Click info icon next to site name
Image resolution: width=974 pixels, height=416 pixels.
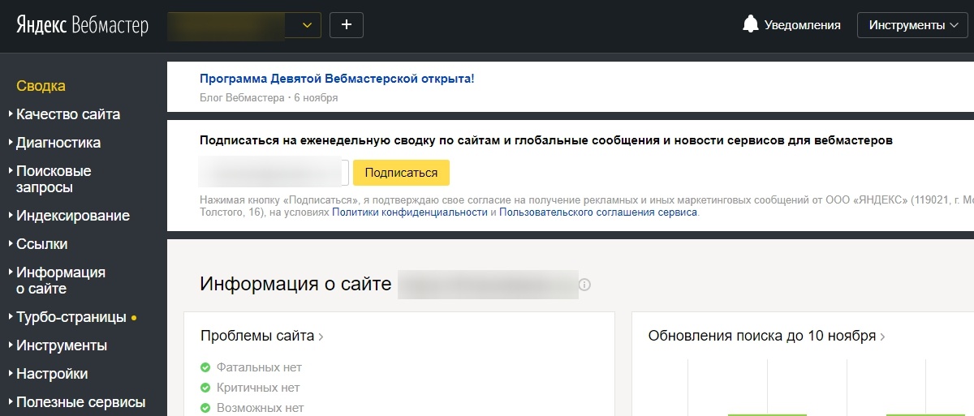coord(585,285)
